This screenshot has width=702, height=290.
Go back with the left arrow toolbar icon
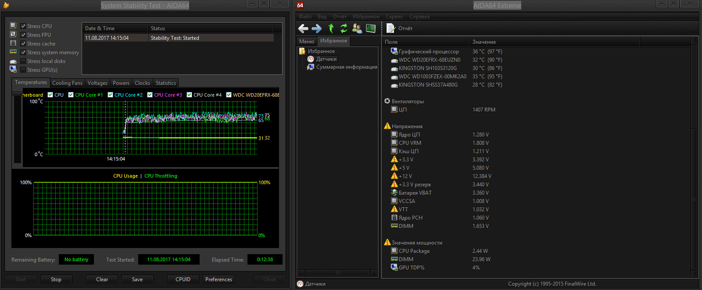(x=303, y=28)
